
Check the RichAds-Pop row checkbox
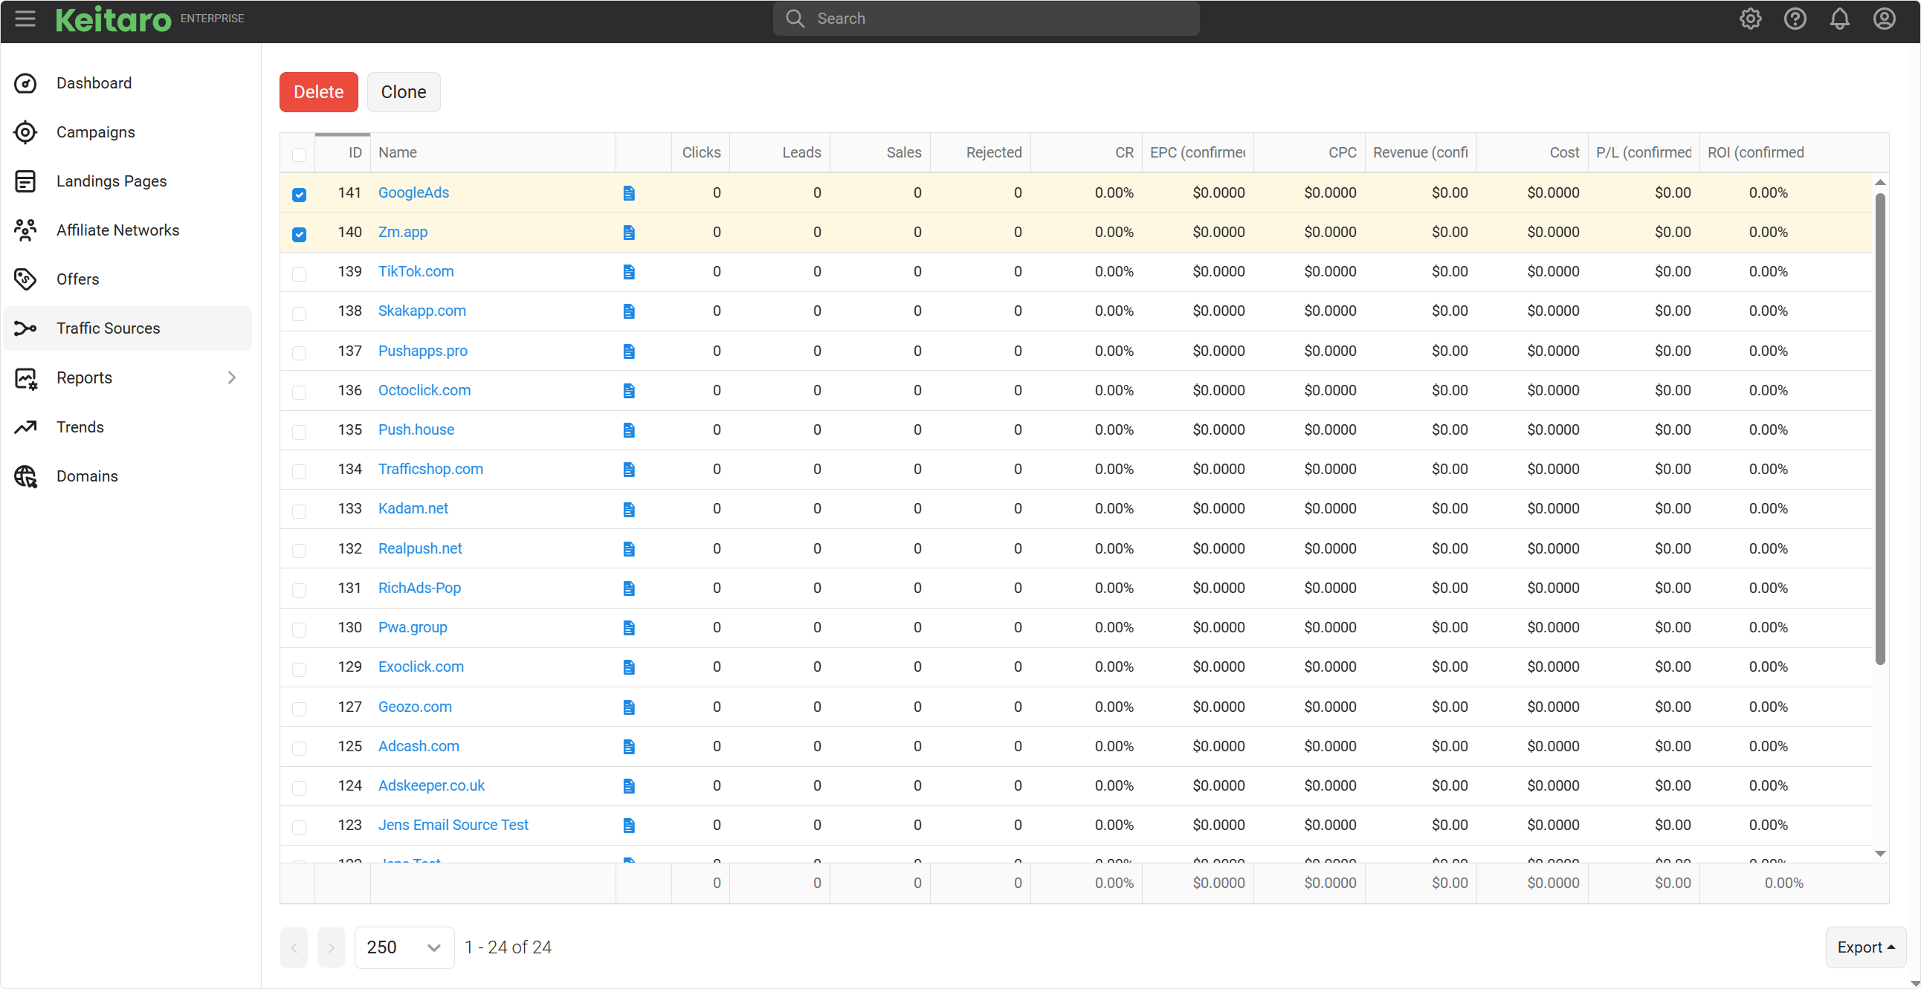(299, 589)
